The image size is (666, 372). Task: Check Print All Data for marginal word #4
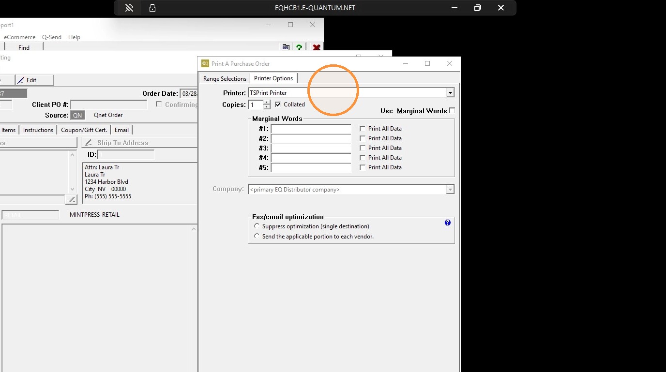[363, 158]
